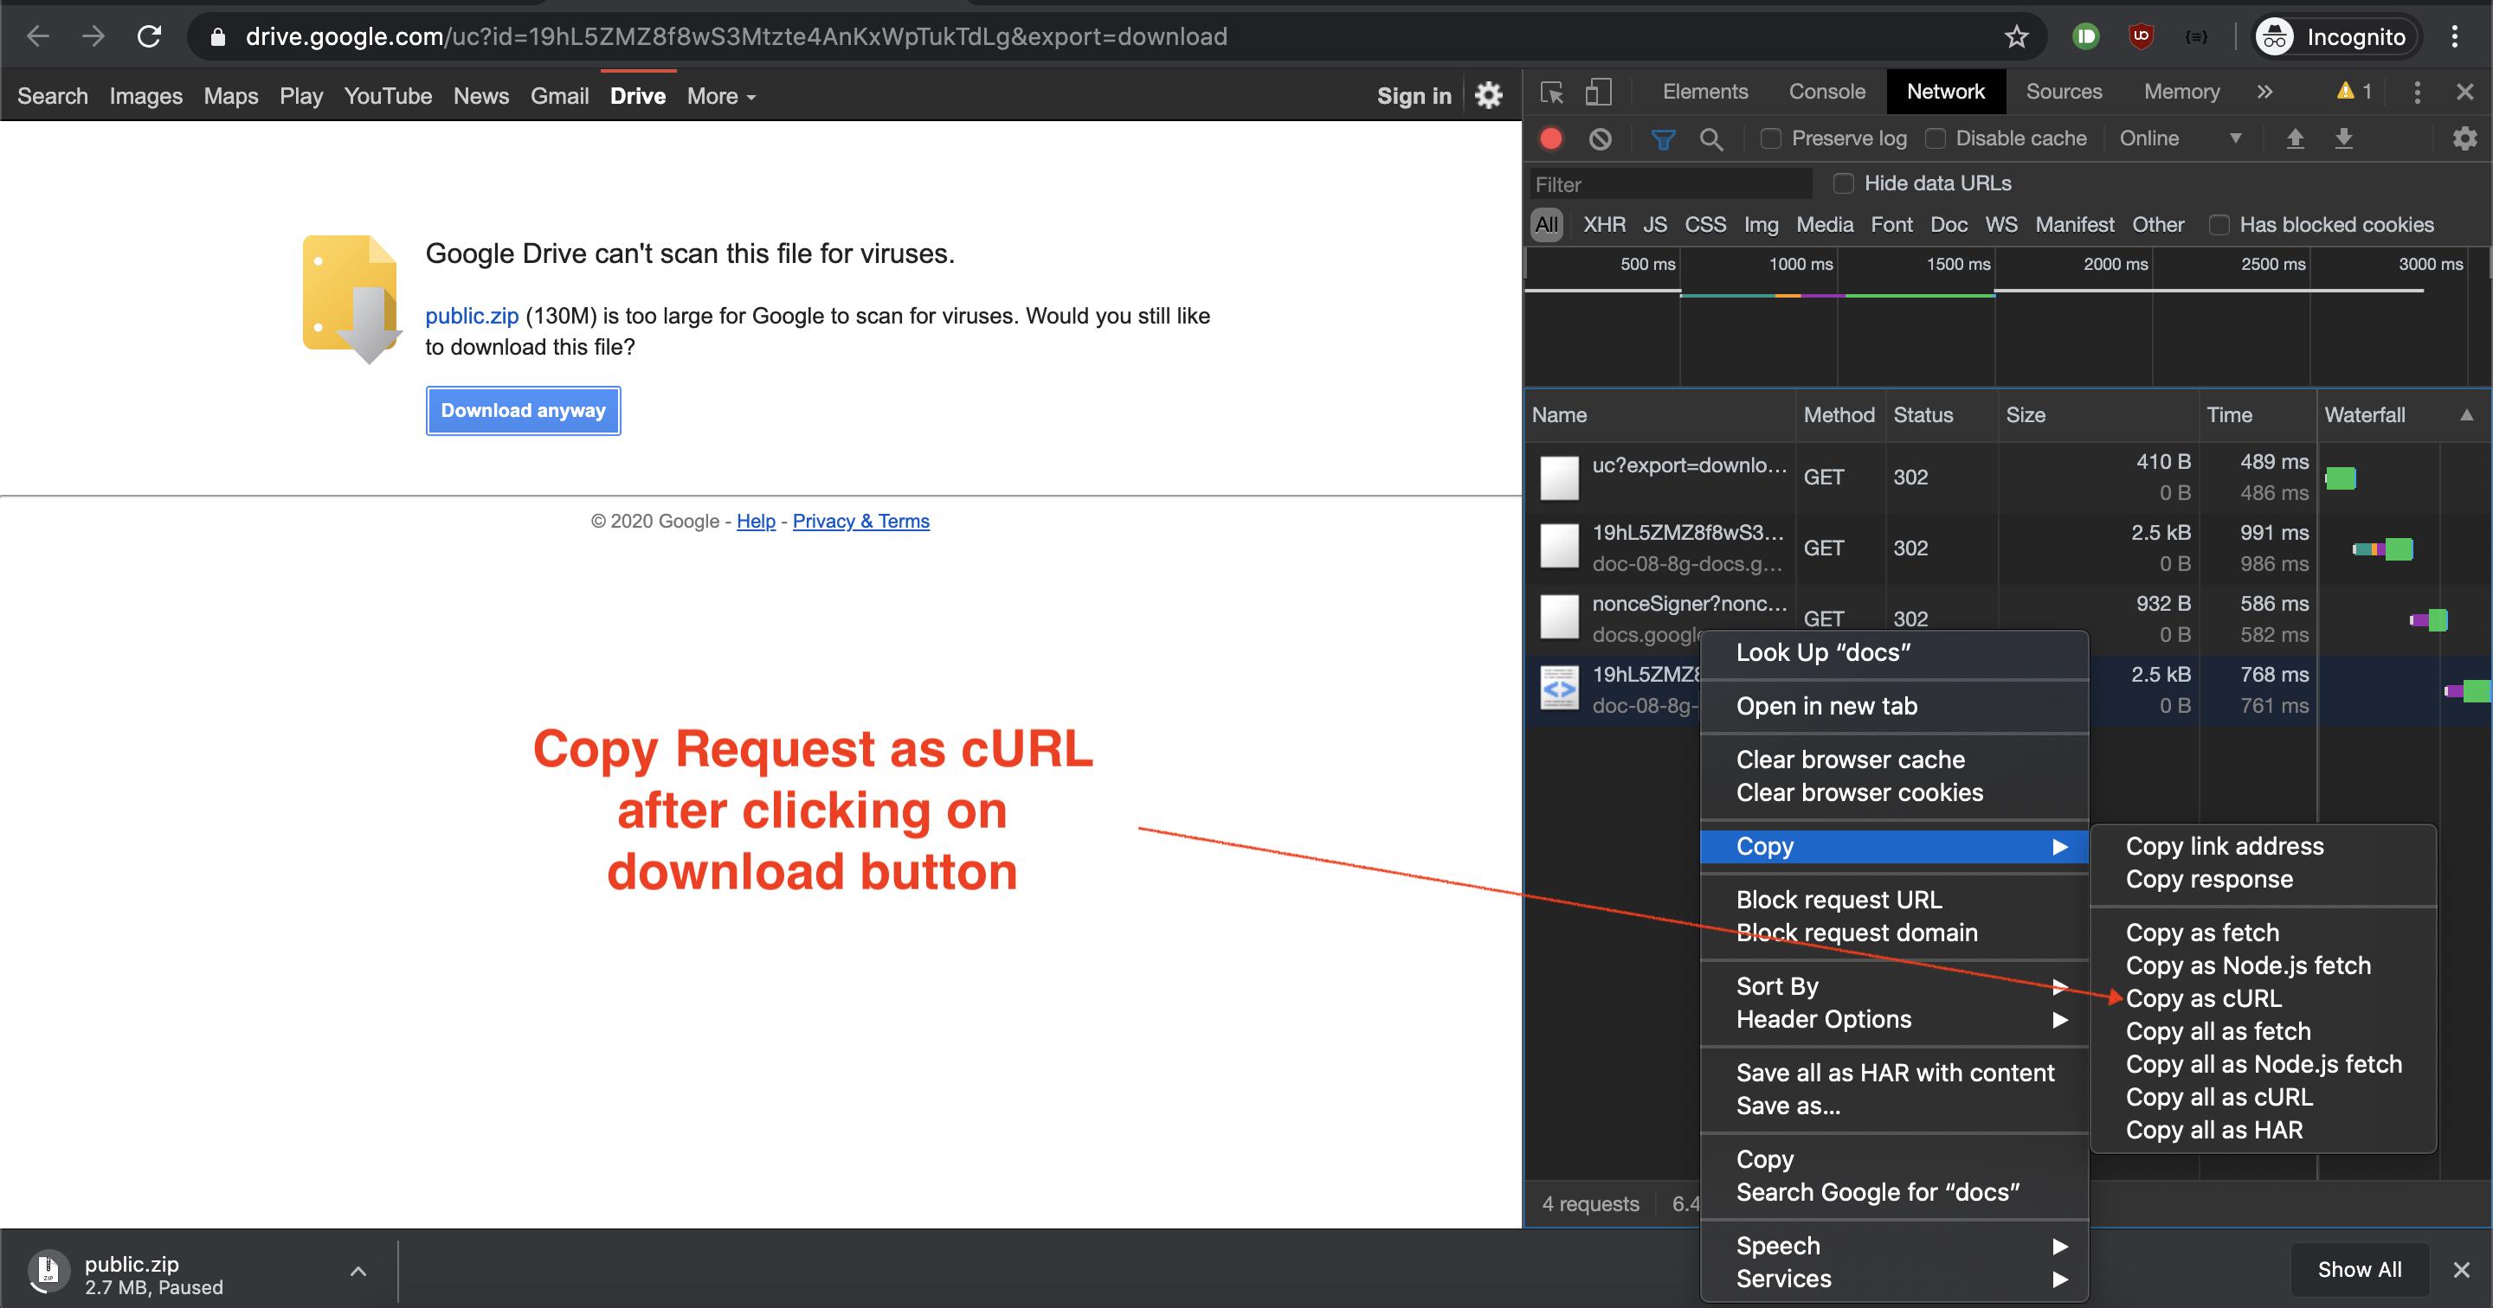Open network search magnifier icon

[1711, 139]
